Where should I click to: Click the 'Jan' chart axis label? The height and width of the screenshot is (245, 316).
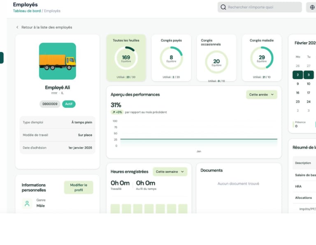click(x=199, y=151)
